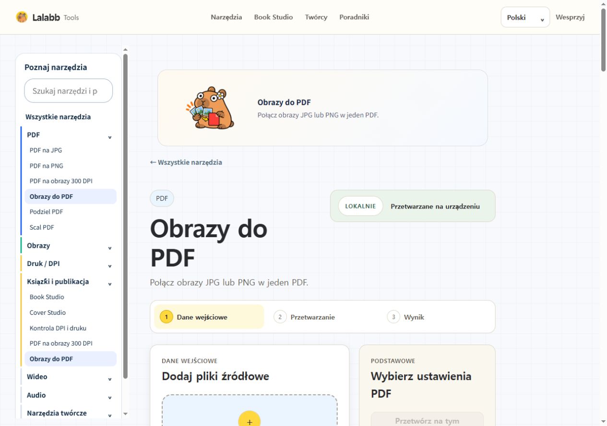Select step 1 Dane wejściowe
The height and width of the screenshot is (426, 607).
[209, 317]
